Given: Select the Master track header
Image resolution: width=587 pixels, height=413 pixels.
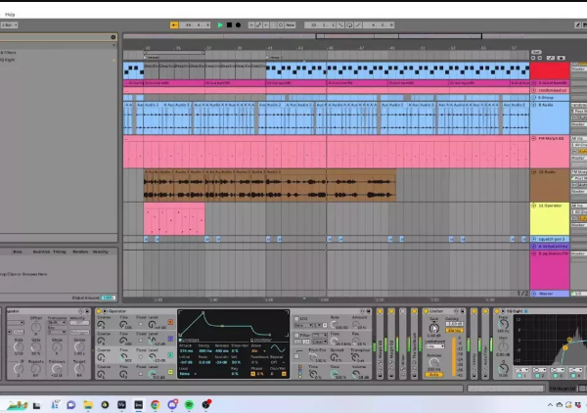Looking at the screenshot, I should 548,294.
